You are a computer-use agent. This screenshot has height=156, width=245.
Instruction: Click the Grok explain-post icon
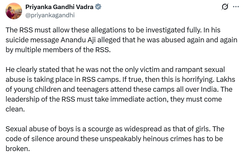pyautogui.click(x=225, y=7)
